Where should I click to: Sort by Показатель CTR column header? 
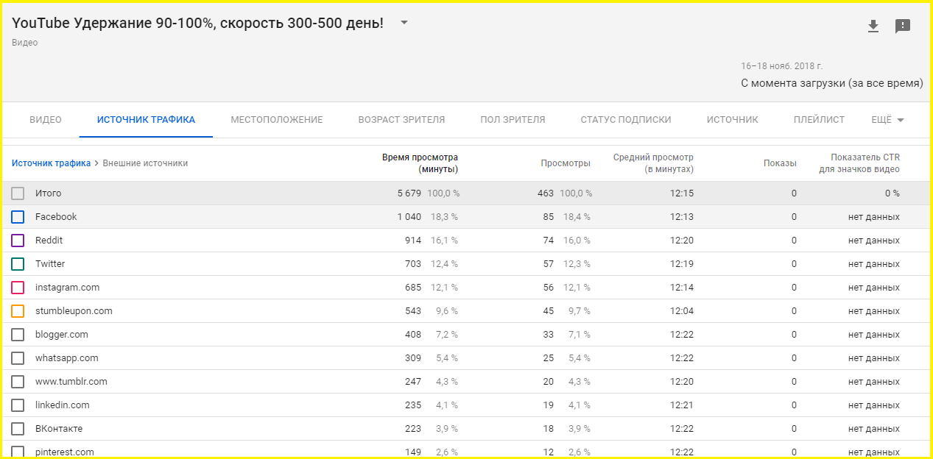[859, 163]
